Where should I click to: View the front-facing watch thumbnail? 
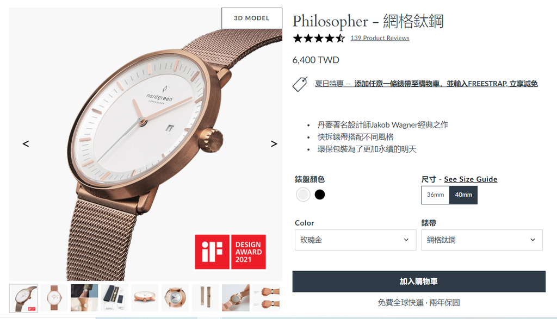pyautogui.click(x=54, y=298)
